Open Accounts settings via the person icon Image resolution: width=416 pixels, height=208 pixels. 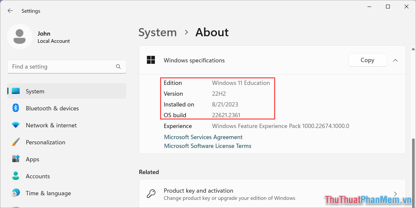[x=15, y=176]
